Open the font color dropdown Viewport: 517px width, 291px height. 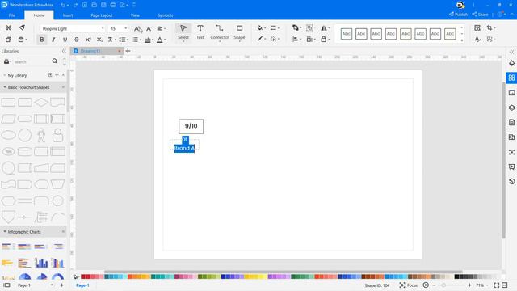point(161,40)
